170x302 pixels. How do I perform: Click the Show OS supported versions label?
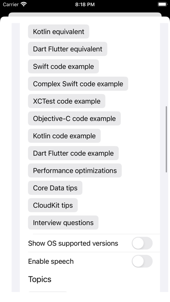point(73,243)
